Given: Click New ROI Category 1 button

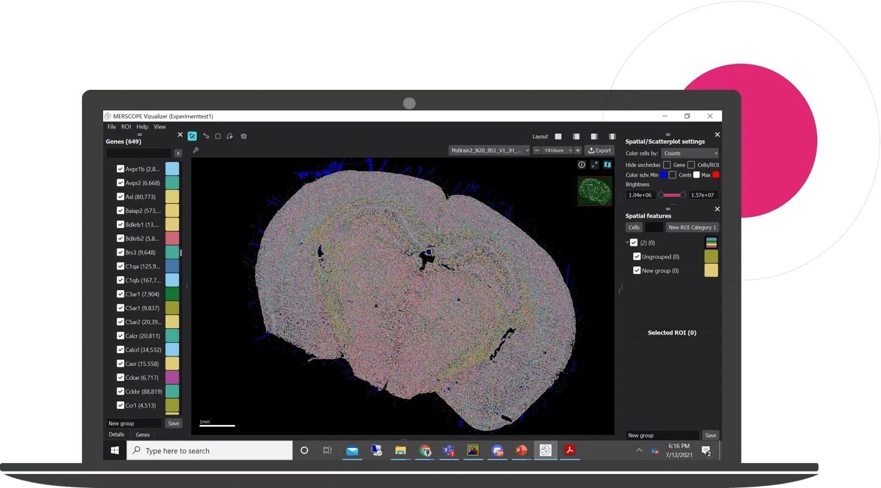Looking at the screenshot, I should tap(692, 228).
